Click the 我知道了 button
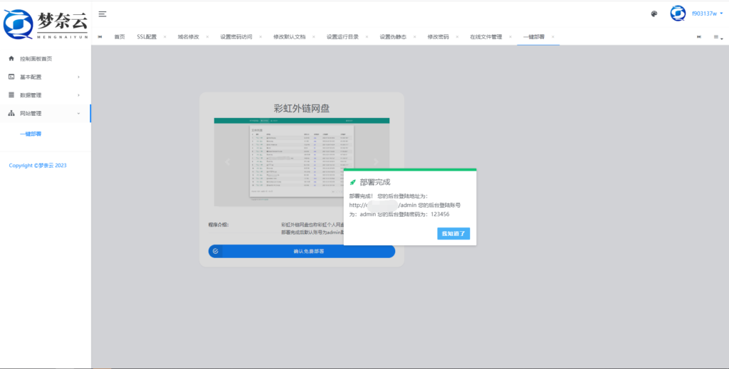This screenshot has height=369, width=729. pyautogui.click(x=453, y=233)
